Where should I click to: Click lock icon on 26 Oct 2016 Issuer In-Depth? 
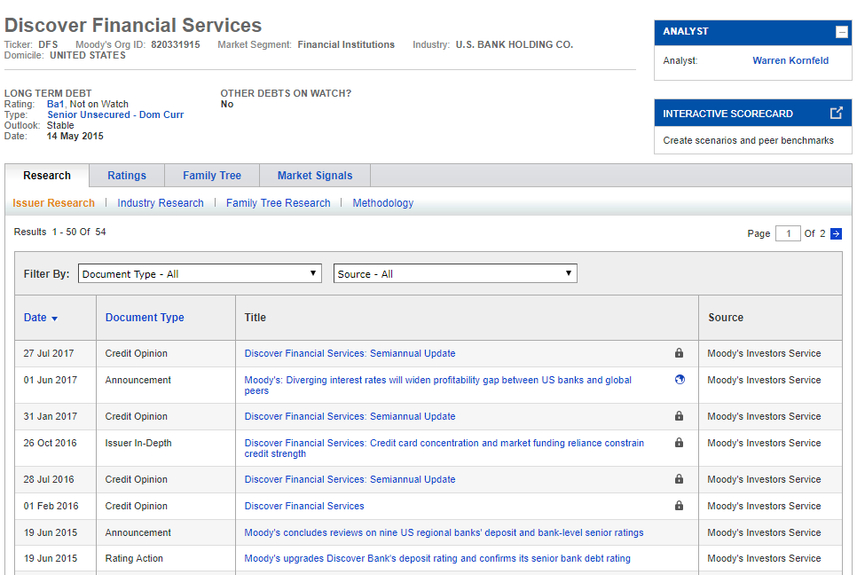pos(679,443)
